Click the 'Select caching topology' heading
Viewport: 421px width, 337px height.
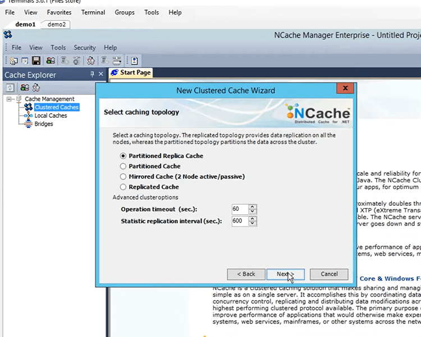(141, 112)
